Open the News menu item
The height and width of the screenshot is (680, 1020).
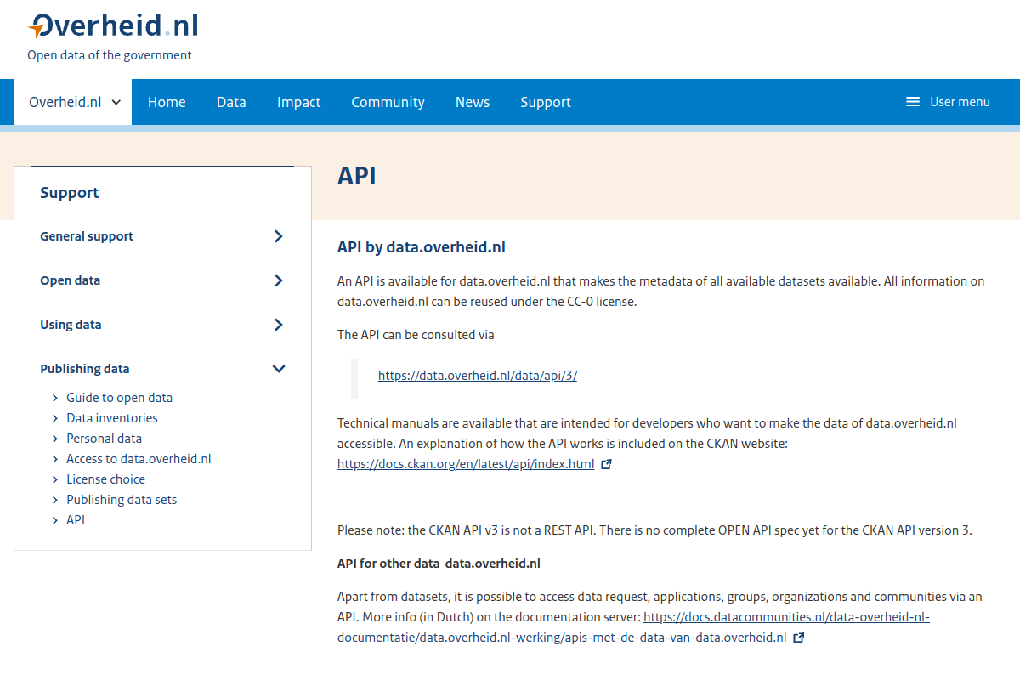pos(473,102)
